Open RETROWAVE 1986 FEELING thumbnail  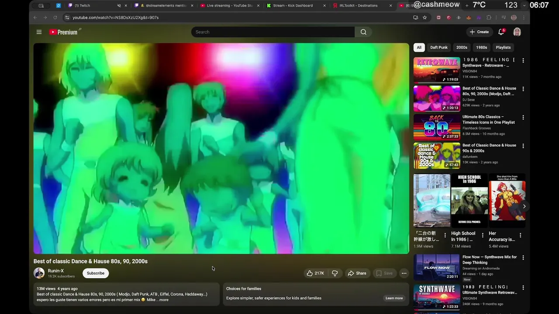click(x=437, y=70)
